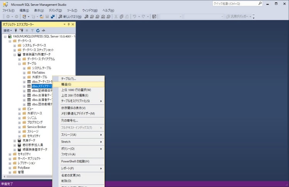The height and width of the screenshot is (187, 289).
Task: Click the 気象データ database icon
Action: (x=19, y=140)
